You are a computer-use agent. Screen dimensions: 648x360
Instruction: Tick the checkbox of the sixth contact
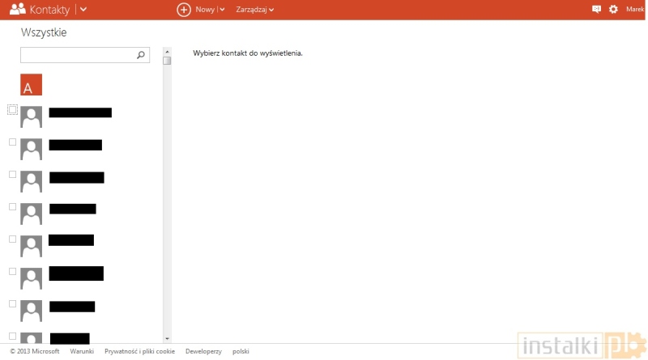12,271
